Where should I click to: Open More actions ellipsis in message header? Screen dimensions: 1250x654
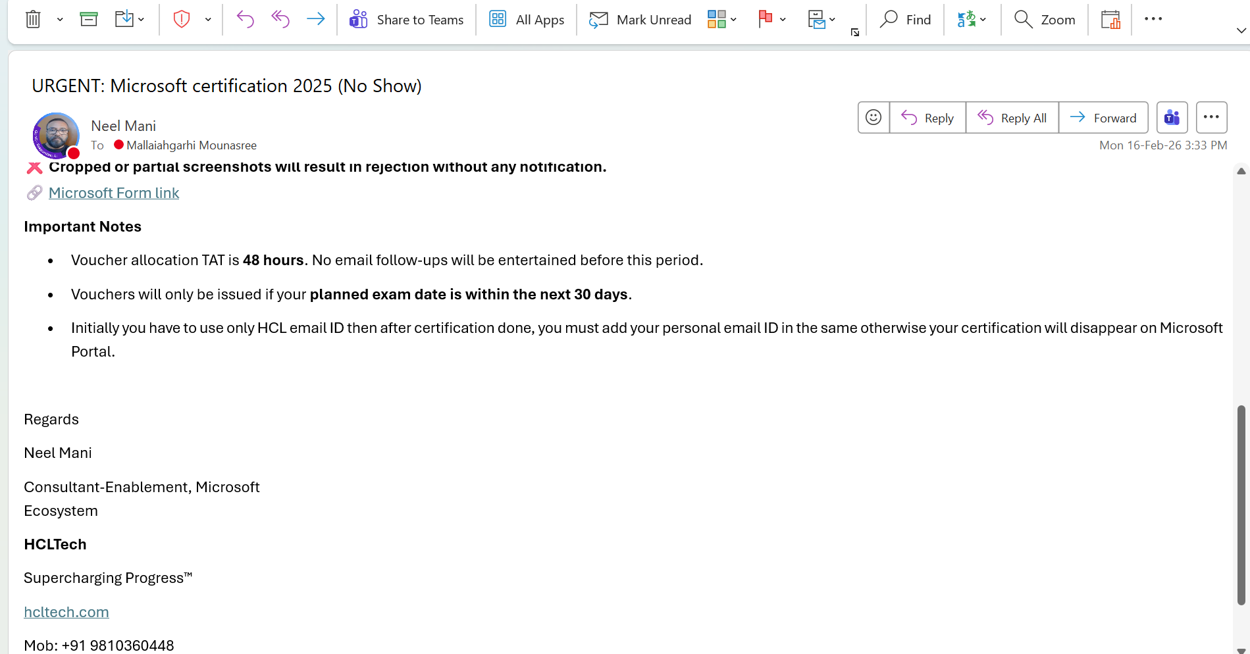pyautogui.click(x=1211, y=118)
